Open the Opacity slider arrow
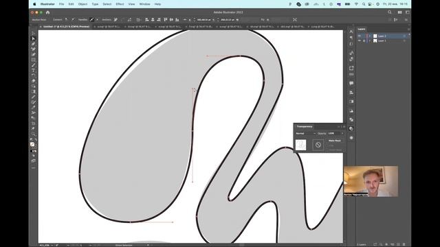 tap(342, 133)
